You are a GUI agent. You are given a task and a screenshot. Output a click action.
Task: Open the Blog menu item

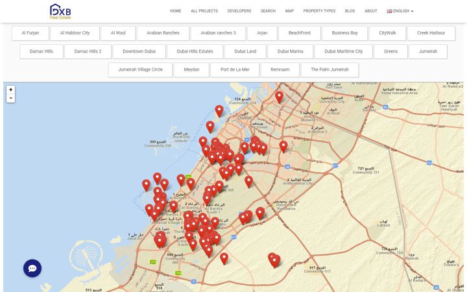click(x=350, y=11)
